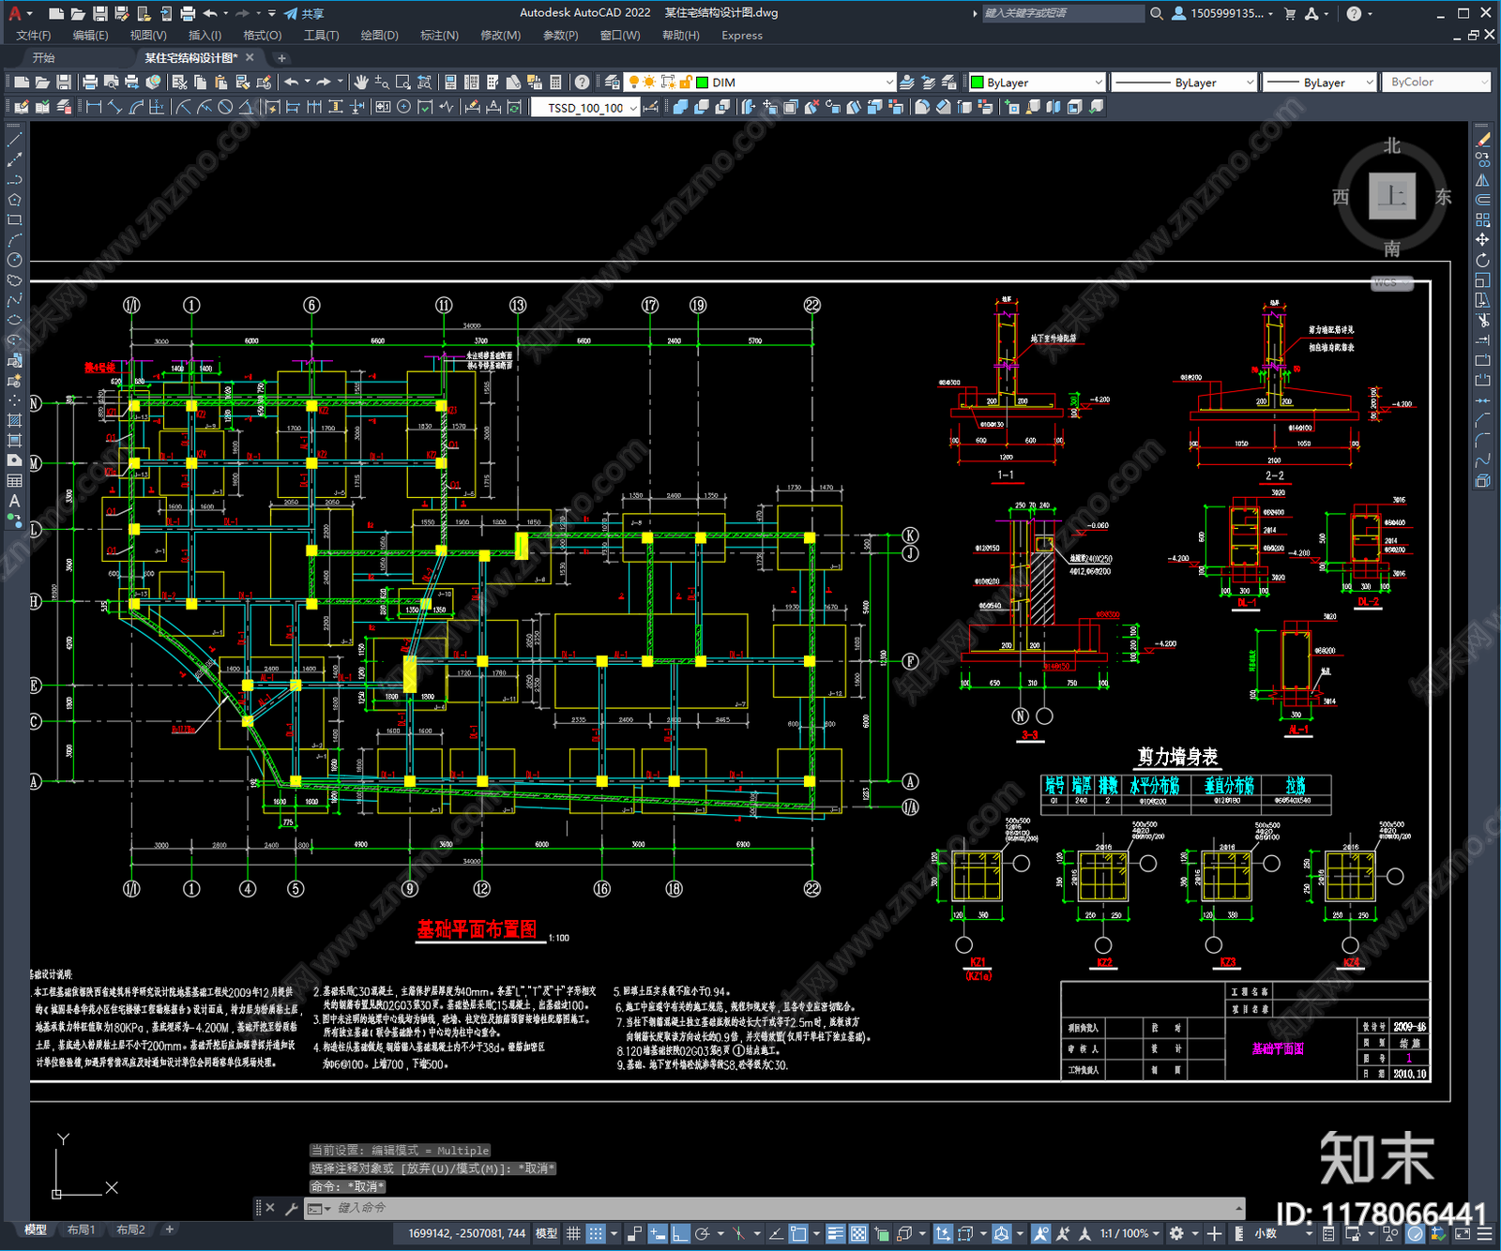Screen dimensions: 1501x1251
Task: Click the Rotate tool in modify toolbar
Action: point(1482,260)
